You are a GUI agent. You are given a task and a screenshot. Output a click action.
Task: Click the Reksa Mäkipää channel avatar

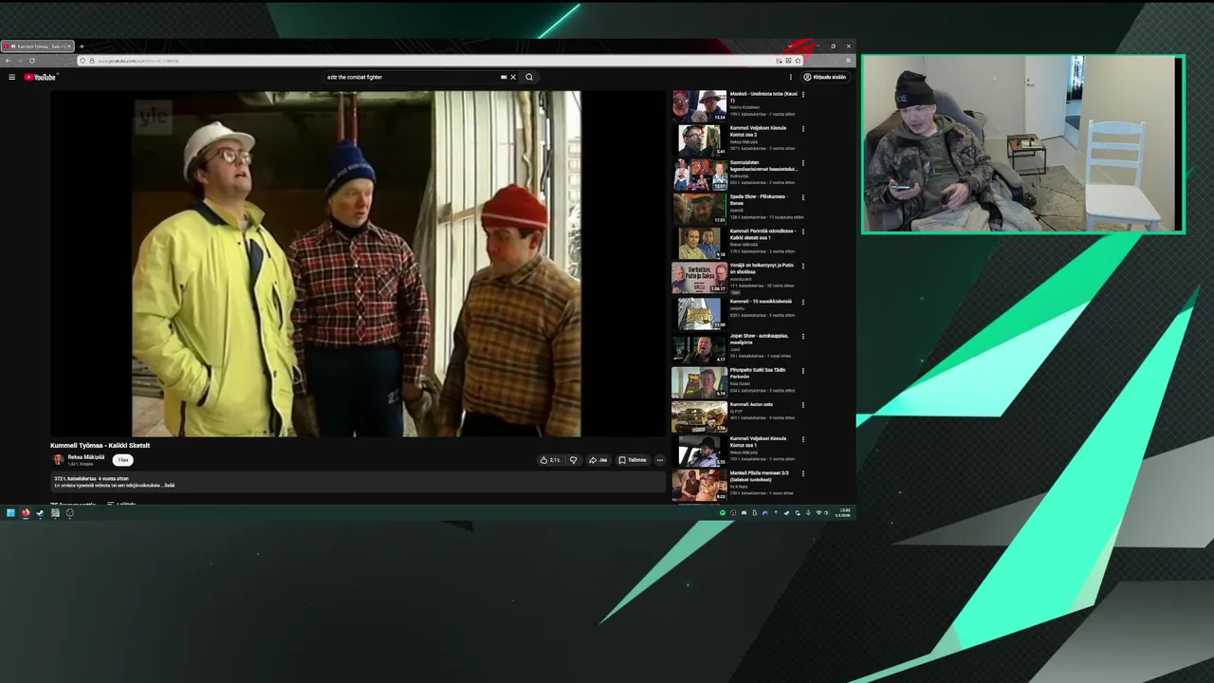coord(58,460)
